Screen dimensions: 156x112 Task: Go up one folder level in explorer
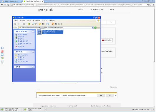29,24
